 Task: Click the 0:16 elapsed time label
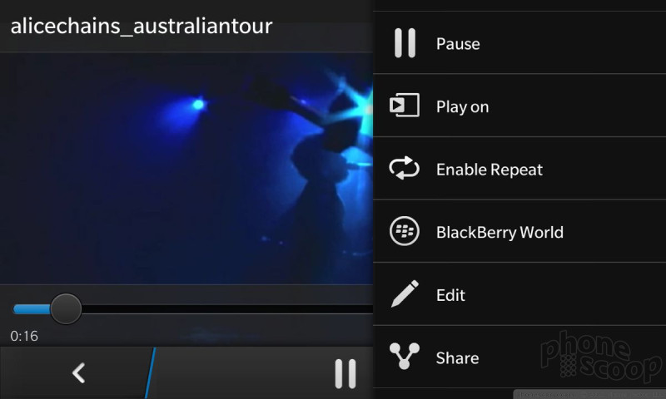click(x=24, y=337)
